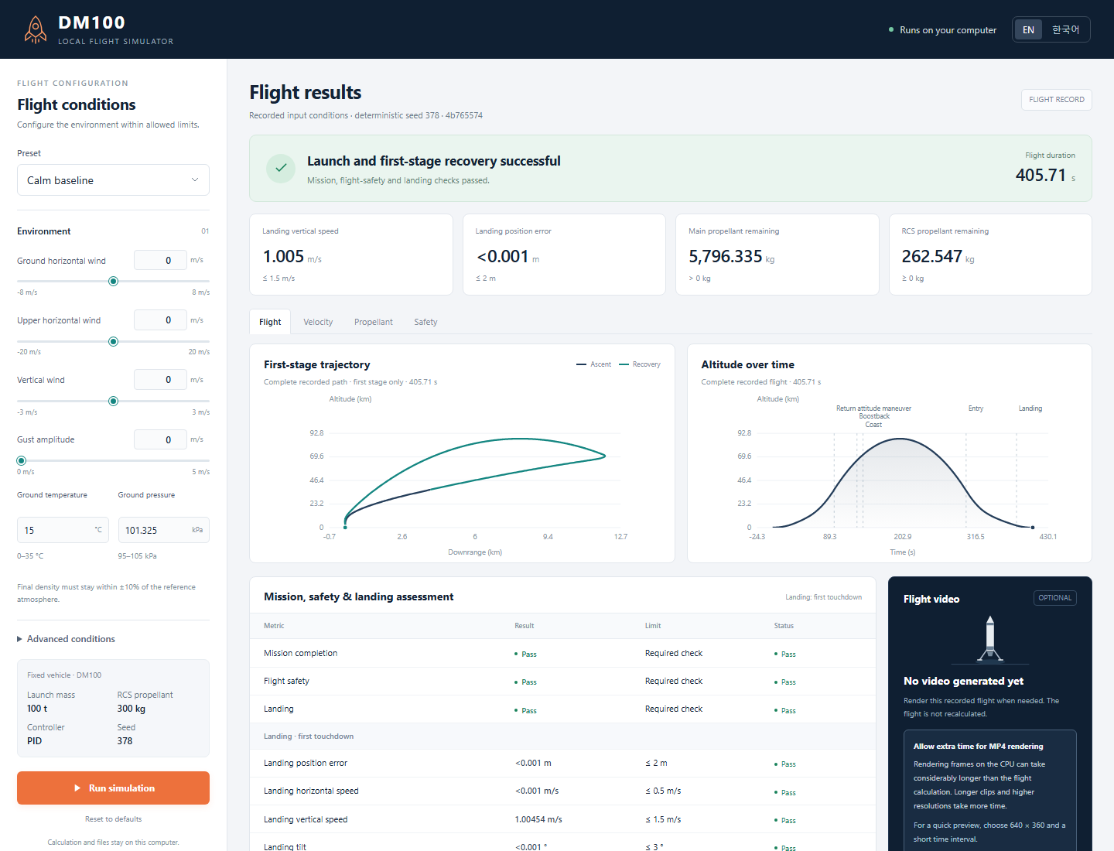Click the Main propellant remaining value 5,796.335

click(x=726, y=256)
